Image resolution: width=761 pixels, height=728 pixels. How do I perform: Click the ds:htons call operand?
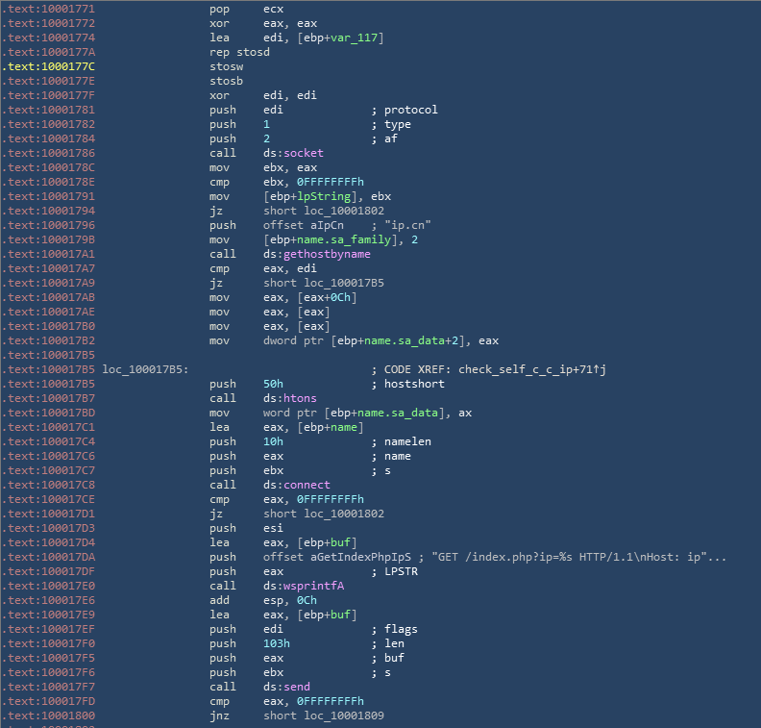[289, 398]
